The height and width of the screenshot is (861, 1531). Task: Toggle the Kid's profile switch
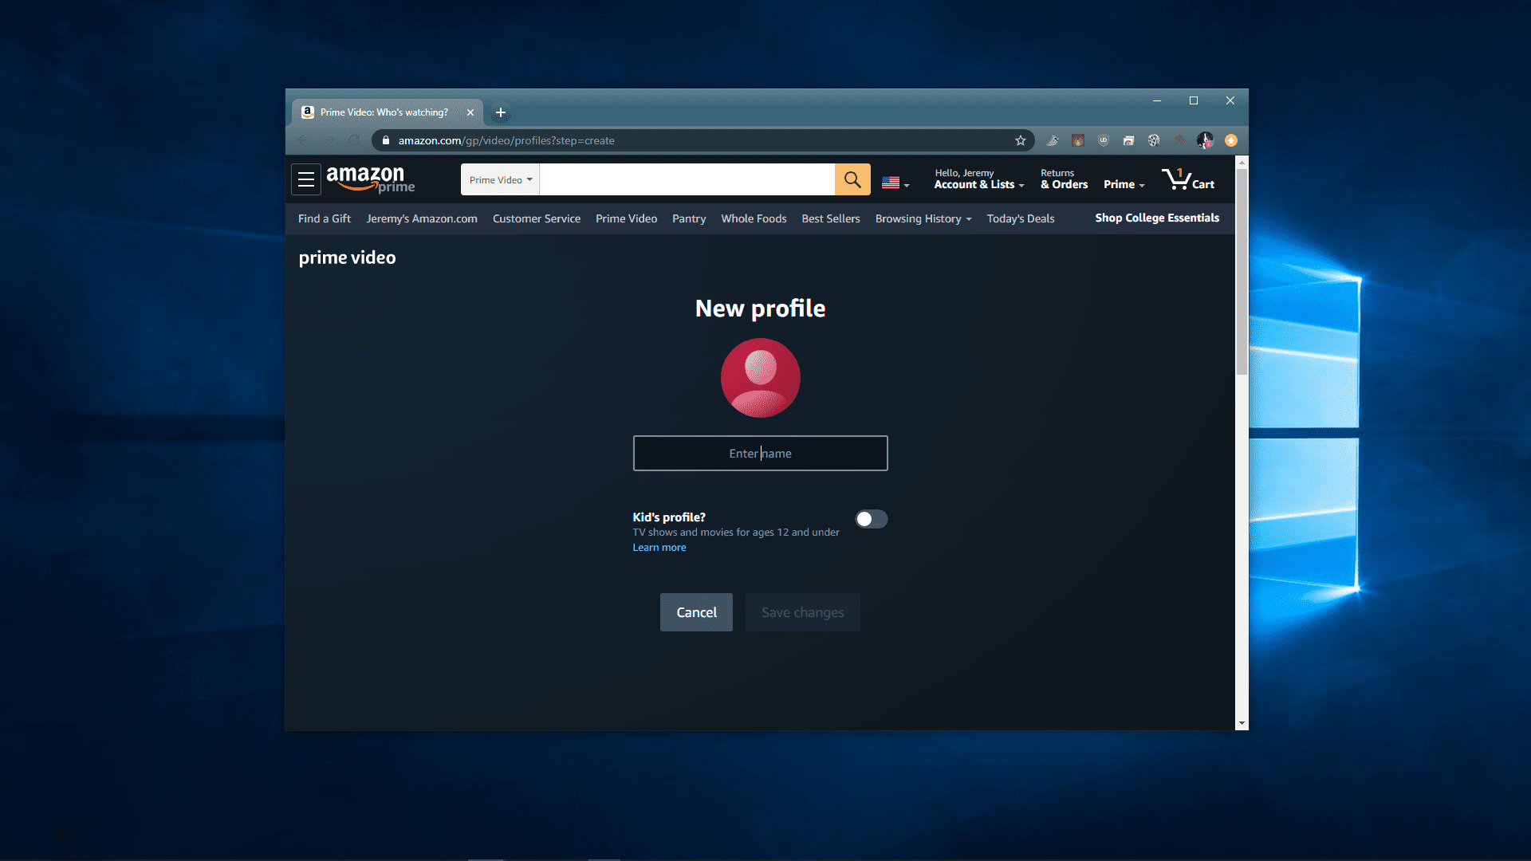pyautogui.click(x=870, y=517)
